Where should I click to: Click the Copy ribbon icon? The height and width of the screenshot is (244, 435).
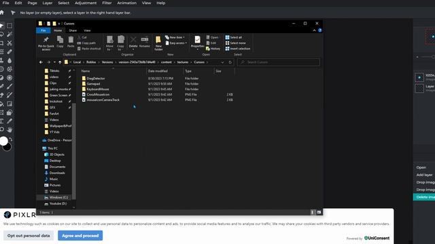click(60, 42)
